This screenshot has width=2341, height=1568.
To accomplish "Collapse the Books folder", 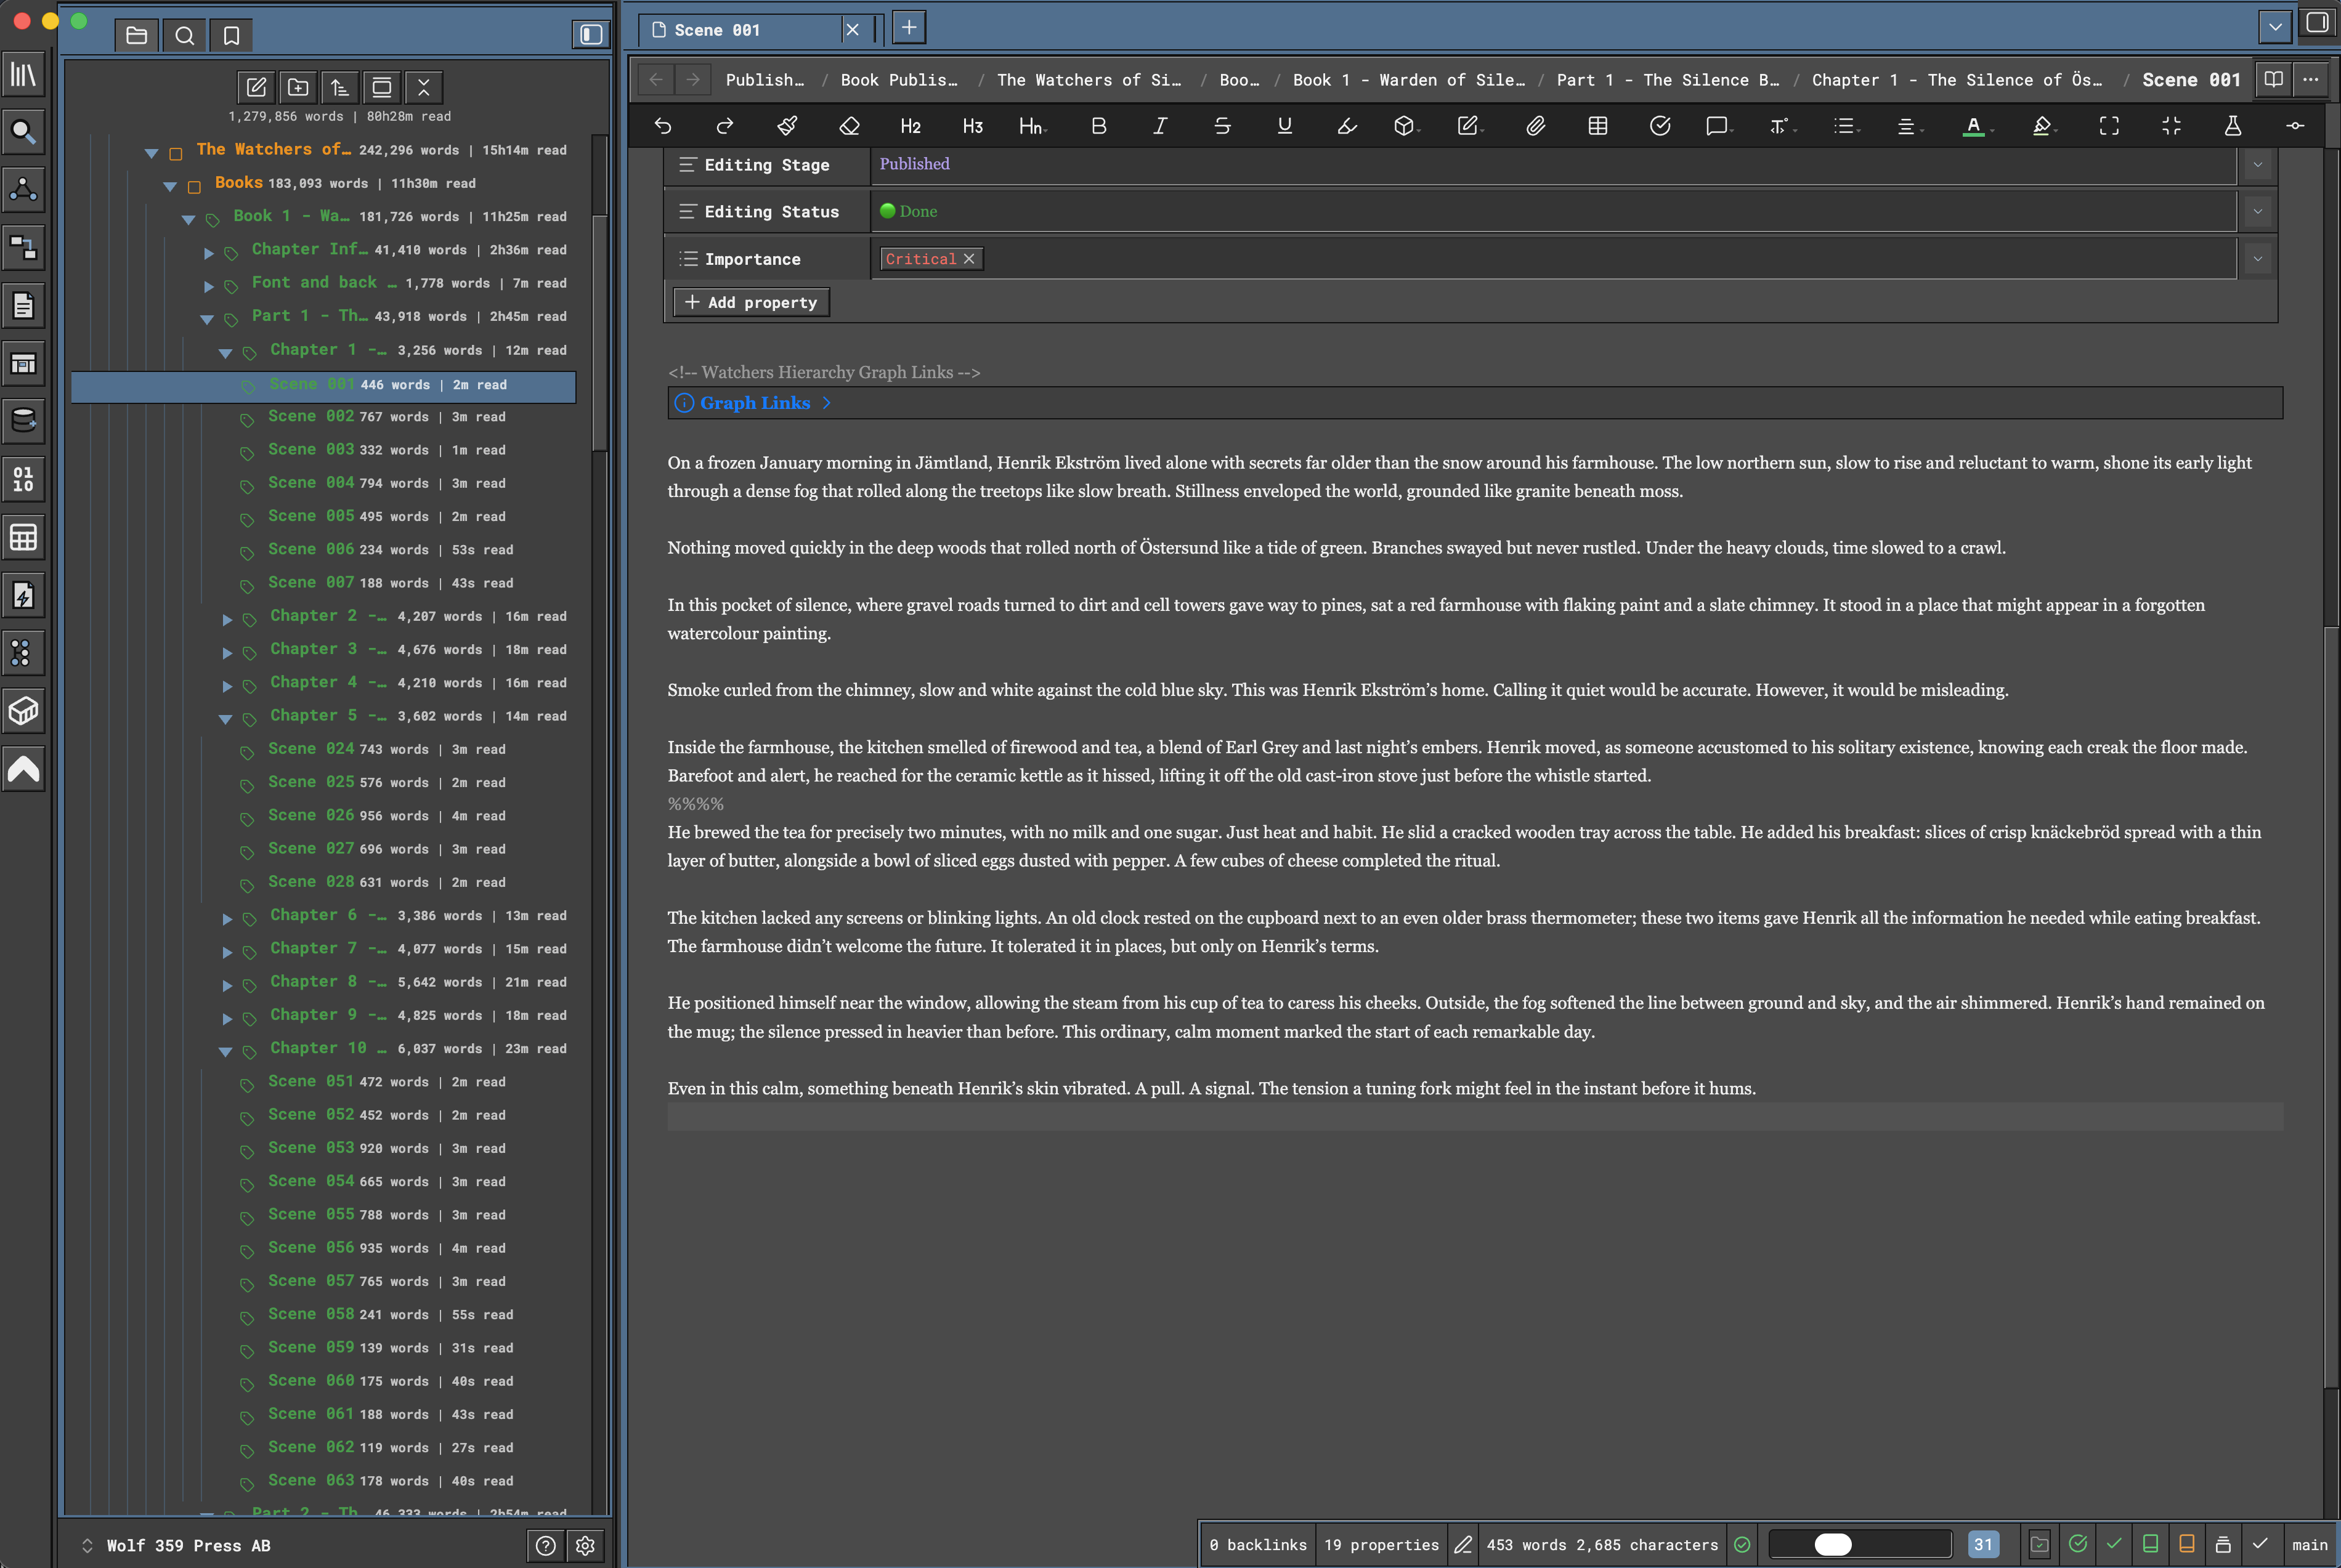I will [x=170, y=186].
